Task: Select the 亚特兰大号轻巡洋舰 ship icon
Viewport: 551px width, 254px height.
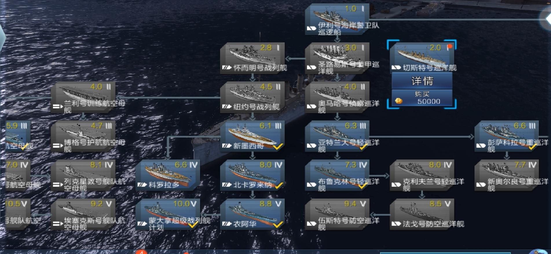Action: pyautogui.click(x=337, y=136)
